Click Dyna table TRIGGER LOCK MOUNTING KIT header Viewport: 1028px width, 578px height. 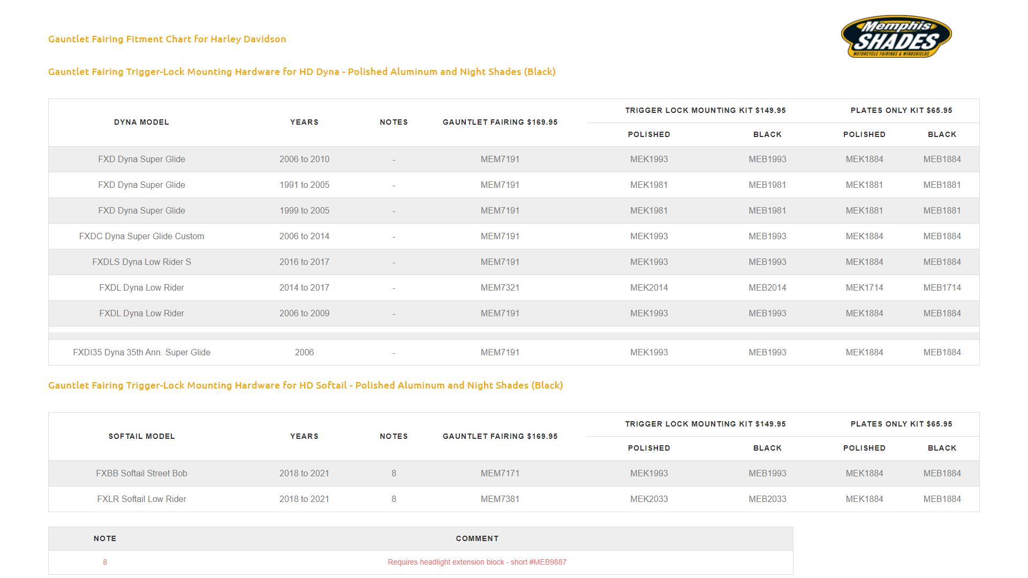coord(705,110)
